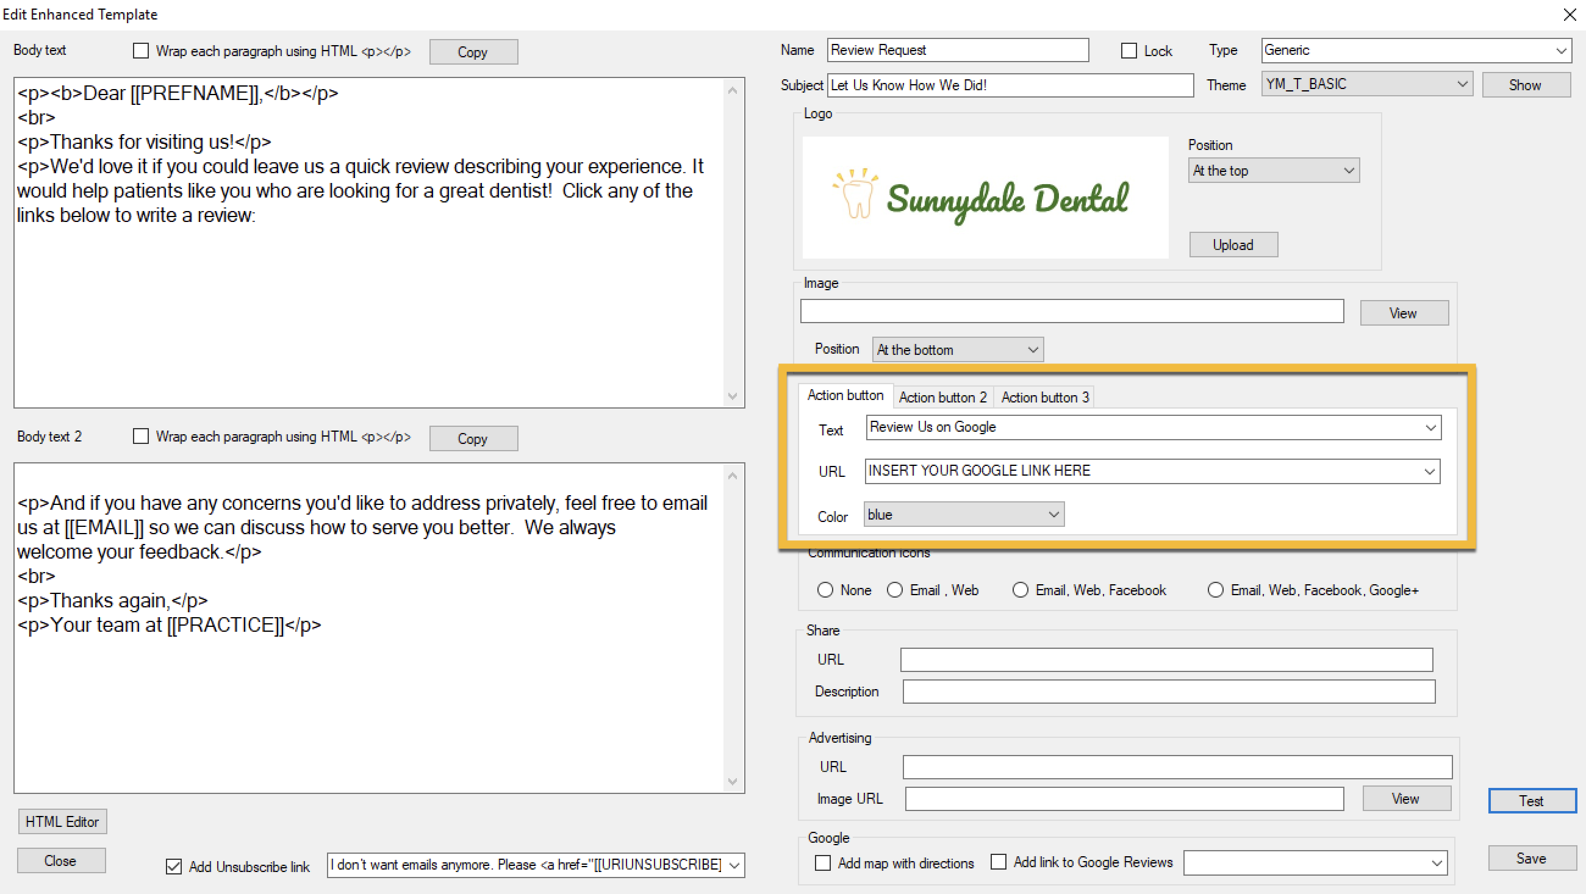Click Body text 2 scrollbar down arrow

point(732,781)
